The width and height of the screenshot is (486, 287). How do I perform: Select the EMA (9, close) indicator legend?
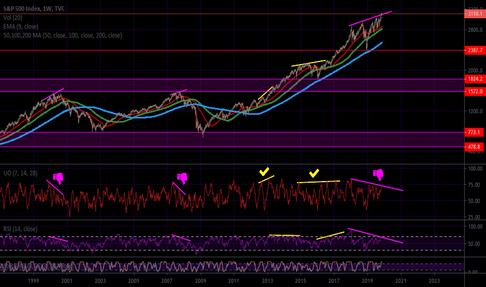(21, 27)
